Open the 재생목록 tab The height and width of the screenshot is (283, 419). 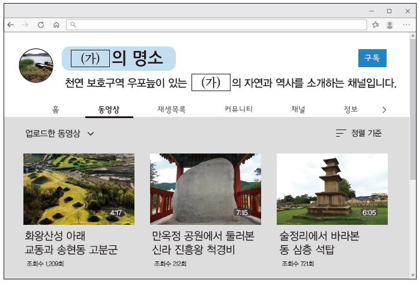click(171, 109)
